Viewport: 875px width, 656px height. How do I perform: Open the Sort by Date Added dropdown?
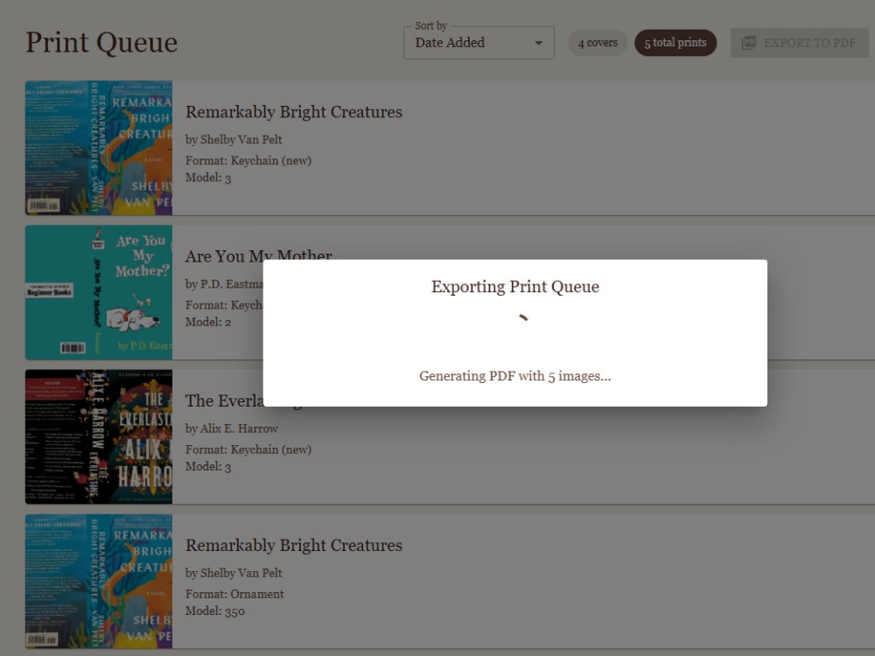479,42
